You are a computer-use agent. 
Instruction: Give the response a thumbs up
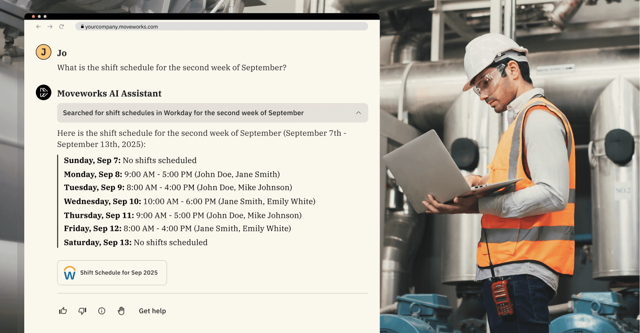(x=63, y=311)
